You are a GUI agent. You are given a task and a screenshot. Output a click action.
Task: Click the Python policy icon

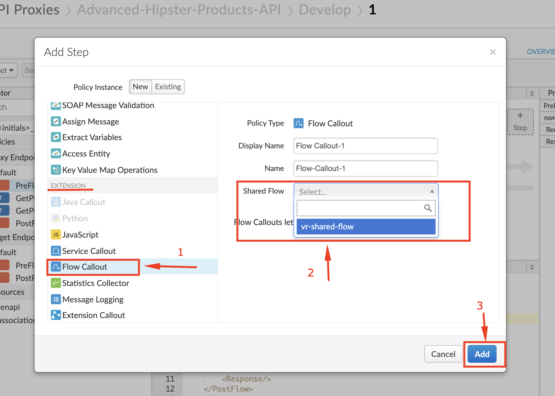pos(56,218)
